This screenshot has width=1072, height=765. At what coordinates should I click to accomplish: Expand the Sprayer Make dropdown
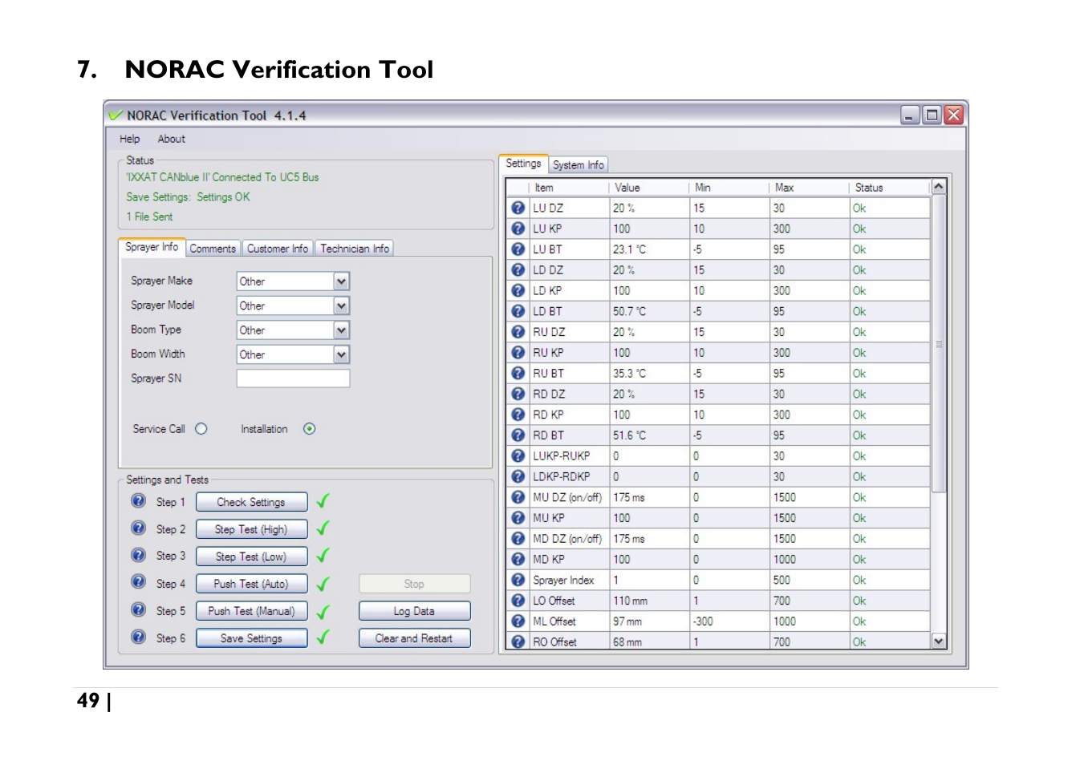[341, 281]
